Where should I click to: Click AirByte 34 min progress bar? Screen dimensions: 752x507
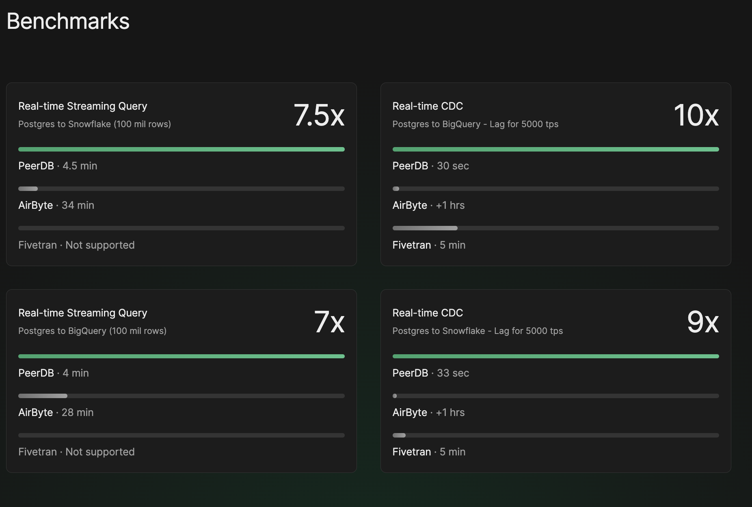[x=182, y=189]
